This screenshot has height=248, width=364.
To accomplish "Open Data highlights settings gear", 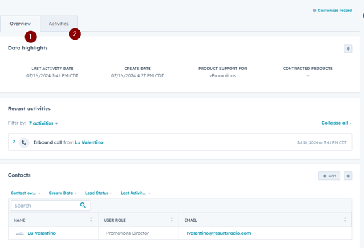I will pos(348,49).
